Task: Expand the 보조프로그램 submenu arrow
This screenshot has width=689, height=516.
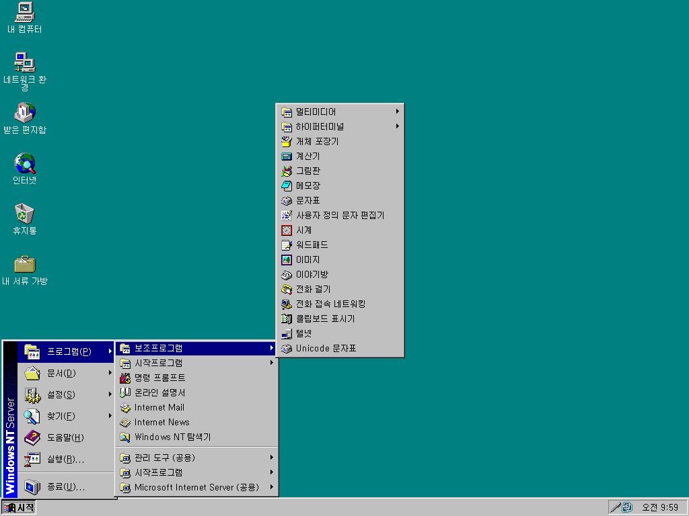Action: coord(272,348)
